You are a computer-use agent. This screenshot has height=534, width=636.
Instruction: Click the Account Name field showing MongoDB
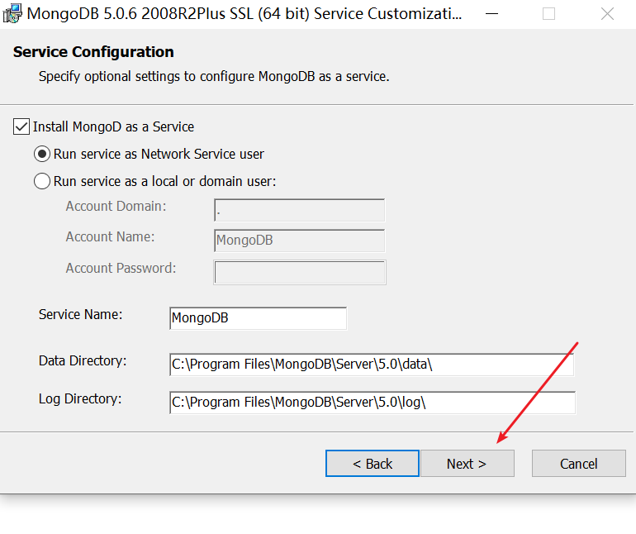click(x=299, y=241)
